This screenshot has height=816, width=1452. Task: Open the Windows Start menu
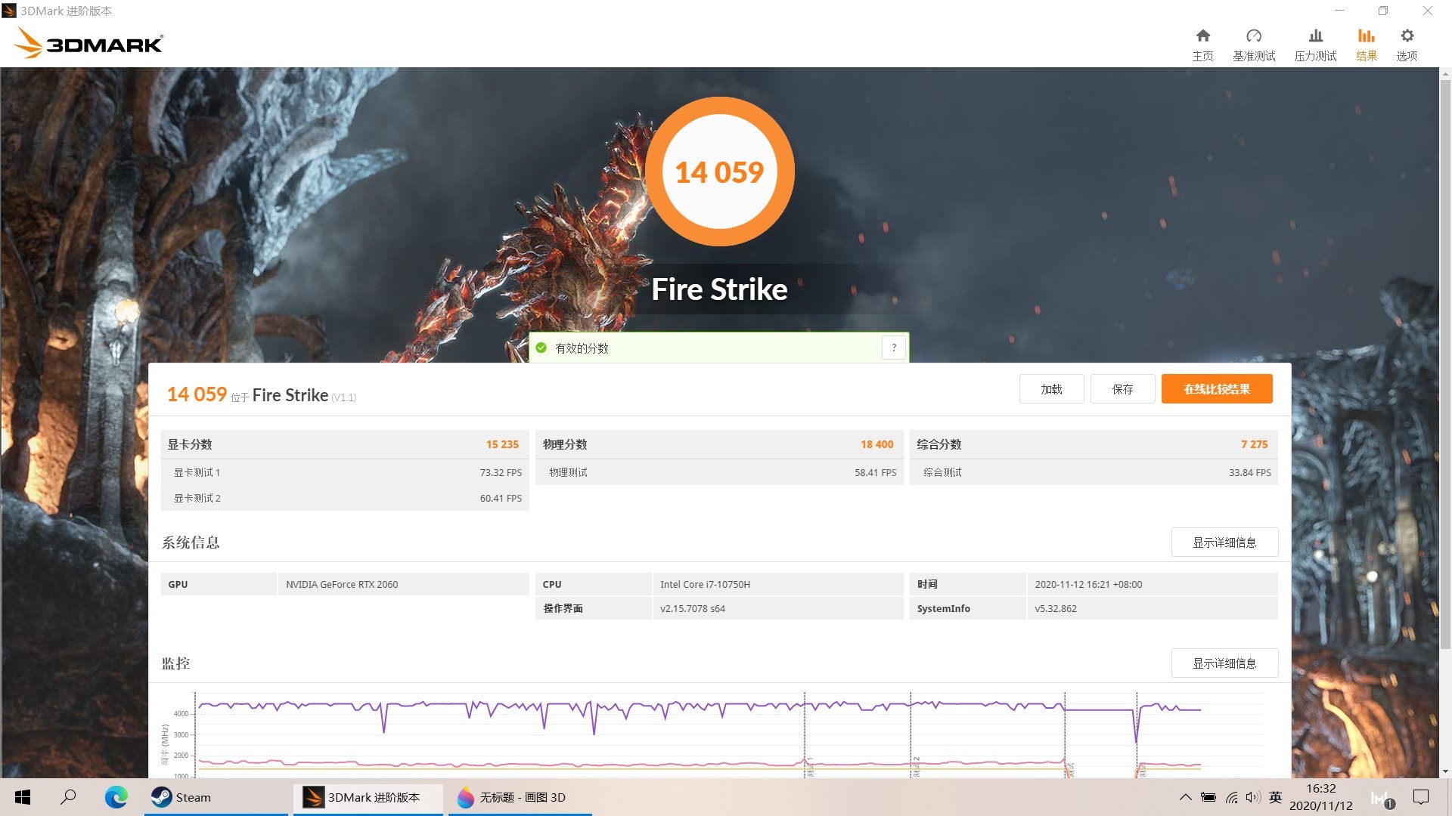23,797
